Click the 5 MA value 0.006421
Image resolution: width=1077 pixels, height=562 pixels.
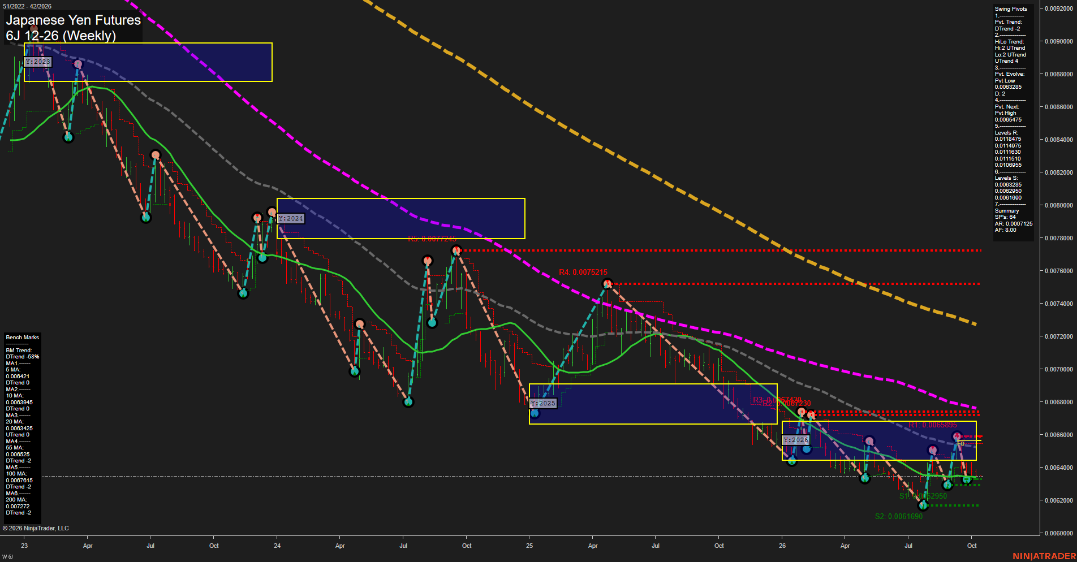point(18,377)
